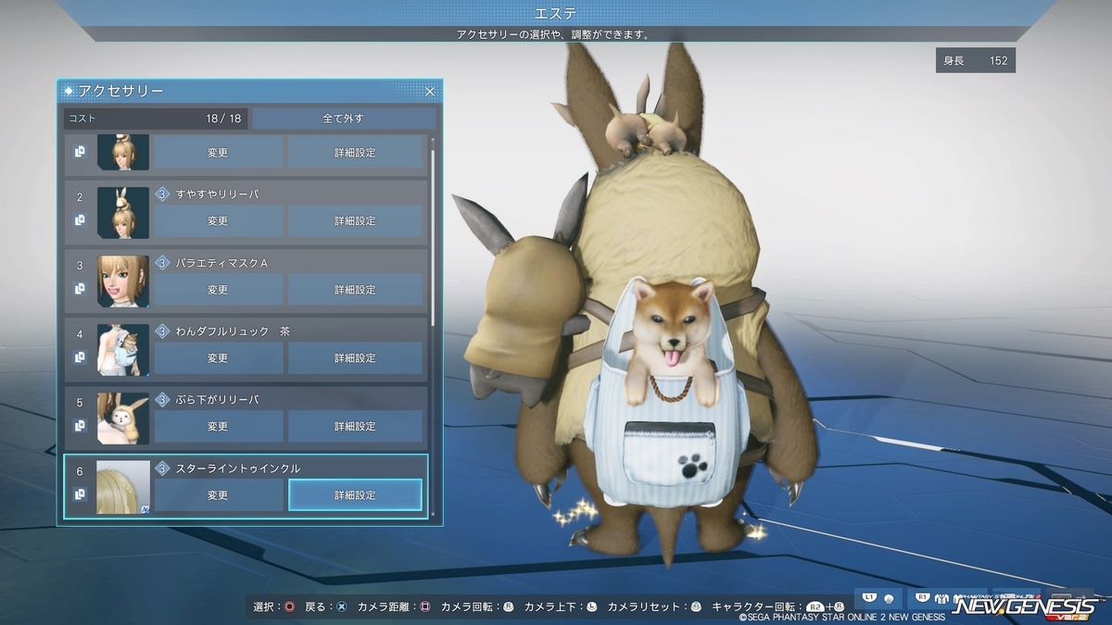Click 変更 for すやすやリリーパ
Viewport: 1112px width, 625px height.
pos(218,221)
